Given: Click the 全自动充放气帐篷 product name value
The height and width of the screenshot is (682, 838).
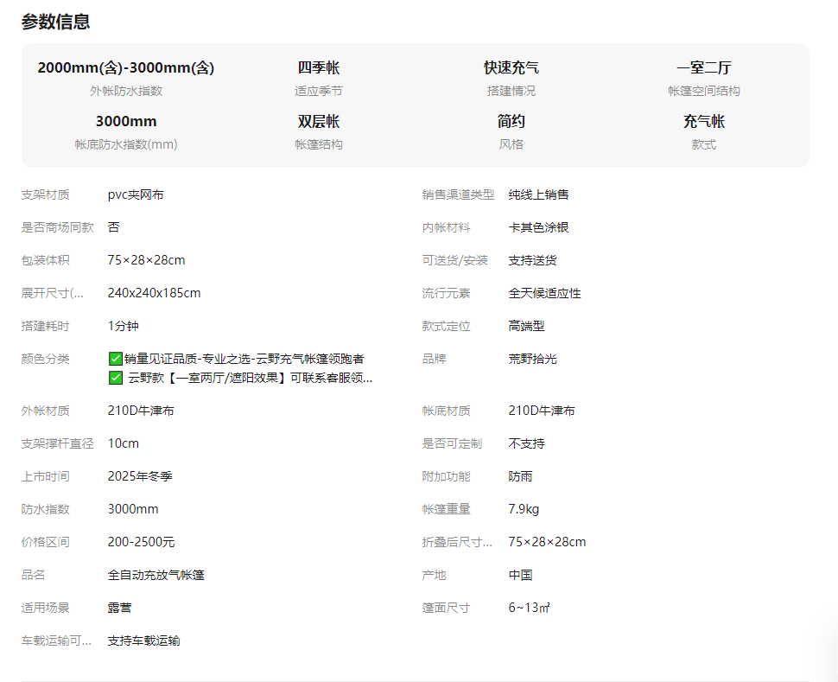Looking at the screenshot, I should (x=156, y=575).
